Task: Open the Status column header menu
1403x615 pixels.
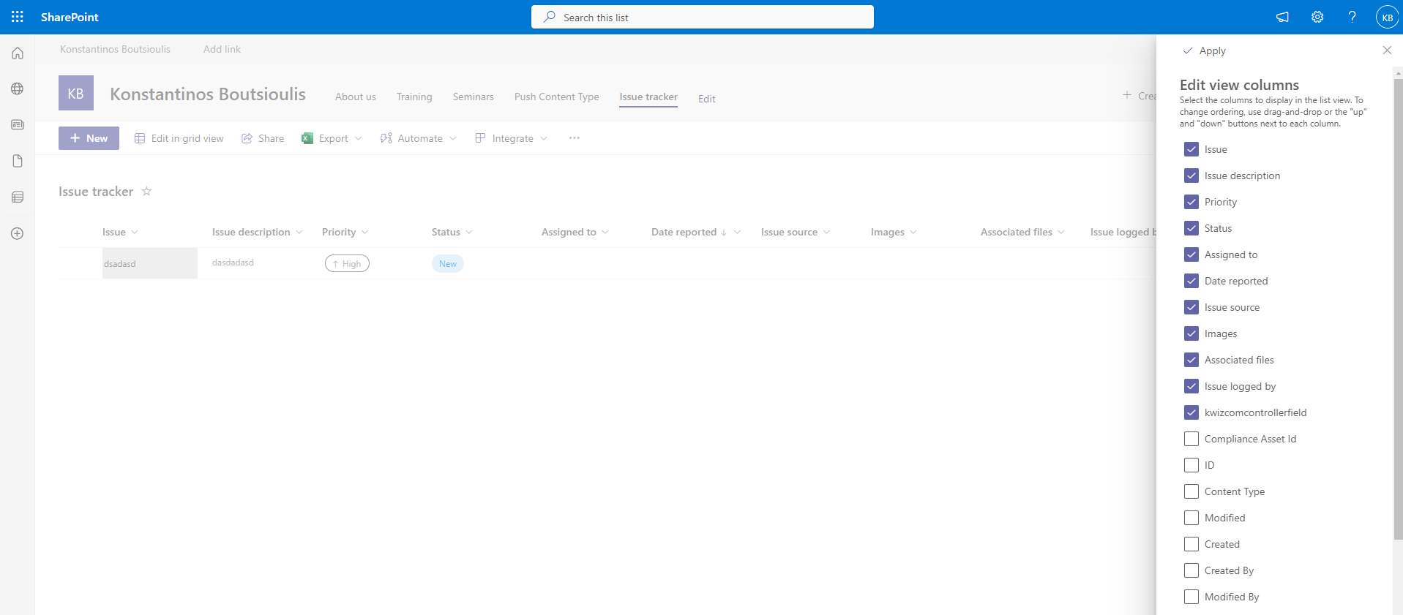Action: point(452,232)
